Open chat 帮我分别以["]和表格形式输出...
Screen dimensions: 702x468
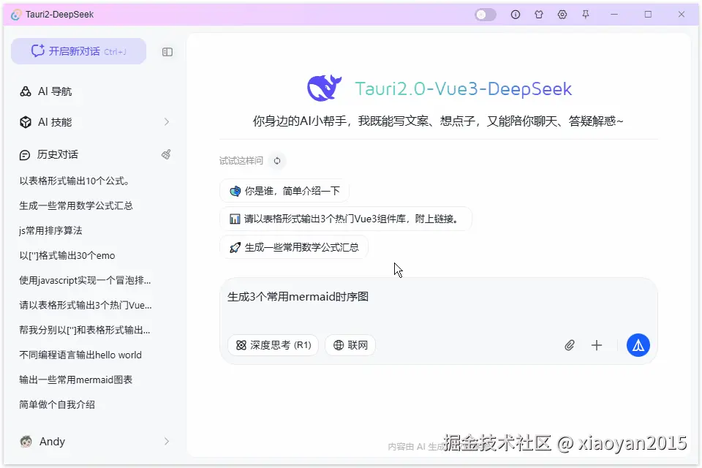pos(85,330)
